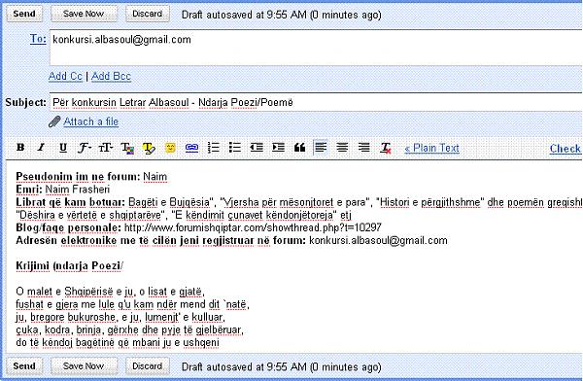Click the top 'Draft autosaved at 9:55 AM' status

coord(282,15)
